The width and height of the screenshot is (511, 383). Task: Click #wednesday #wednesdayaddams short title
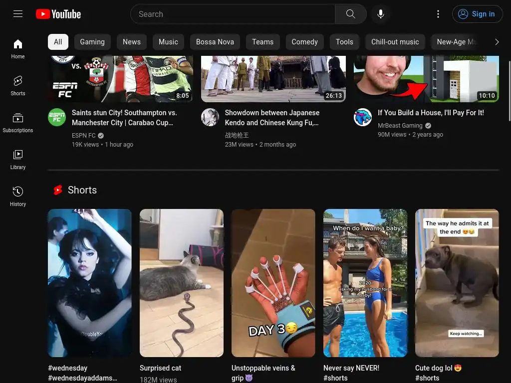(x=82, y=373)
